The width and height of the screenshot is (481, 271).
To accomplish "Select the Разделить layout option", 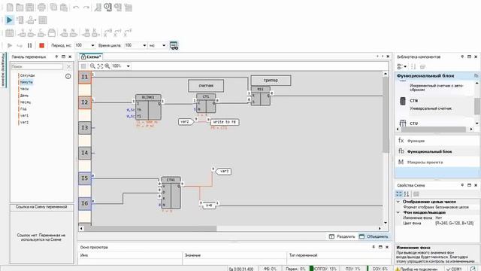I will tap(342, 236).
